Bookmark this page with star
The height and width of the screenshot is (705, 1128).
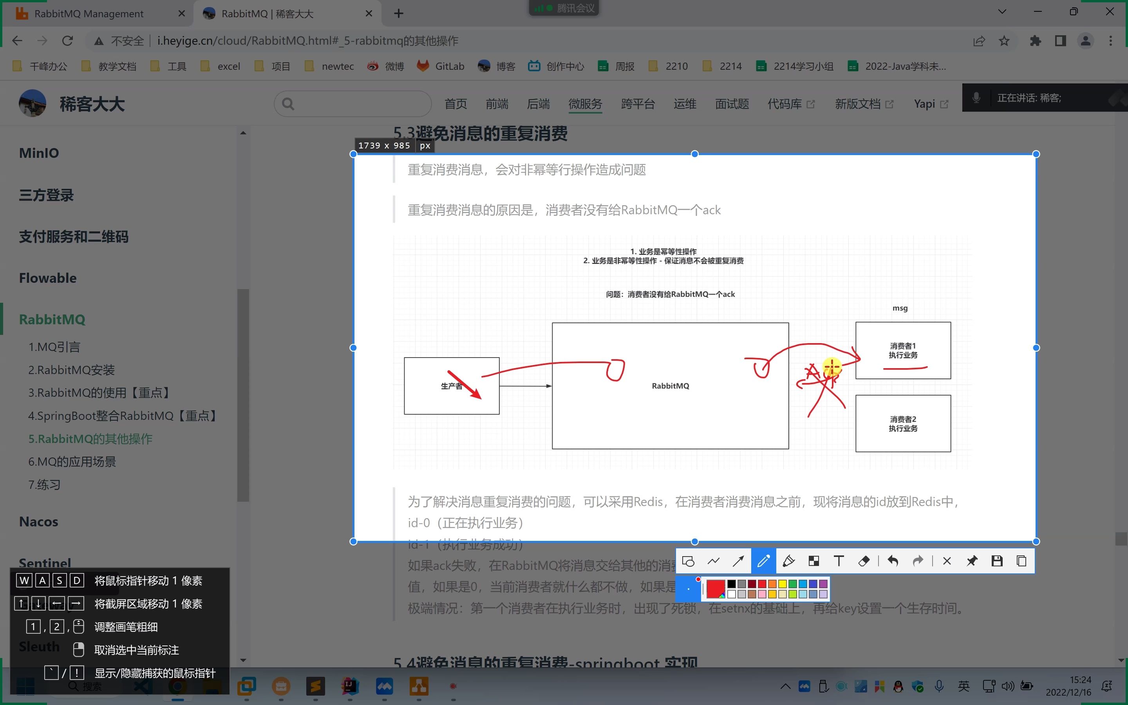click(x=1004, y=41)
